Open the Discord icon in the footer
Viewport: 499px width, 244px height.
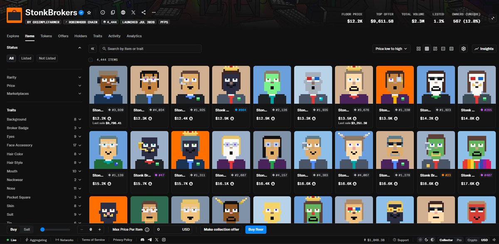coord(143,240)
